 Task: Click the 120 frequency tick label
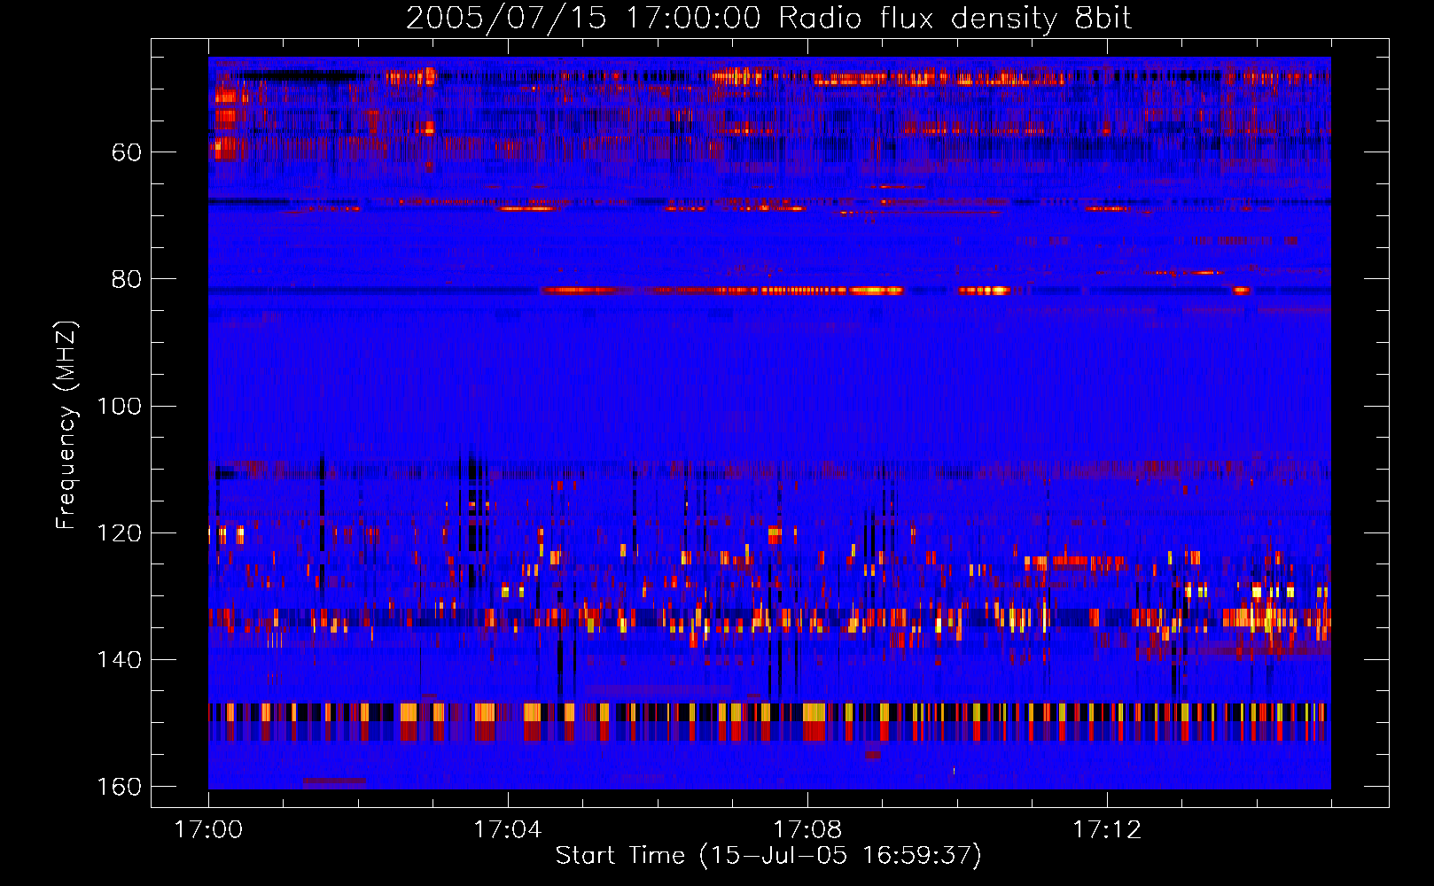click(x=119, y=533)
